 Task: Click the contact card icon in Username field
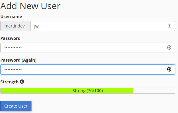pos(170,26)
